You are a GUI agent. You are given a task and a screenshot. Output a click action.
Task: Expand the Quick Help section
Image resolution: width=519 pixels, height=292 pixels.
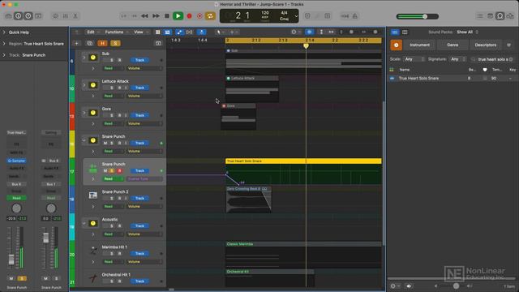point(4,32)
